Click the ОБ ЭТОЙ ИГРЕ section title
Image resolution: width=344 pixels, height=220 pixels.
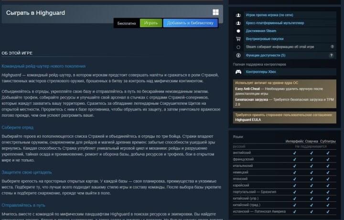(17, 53)
